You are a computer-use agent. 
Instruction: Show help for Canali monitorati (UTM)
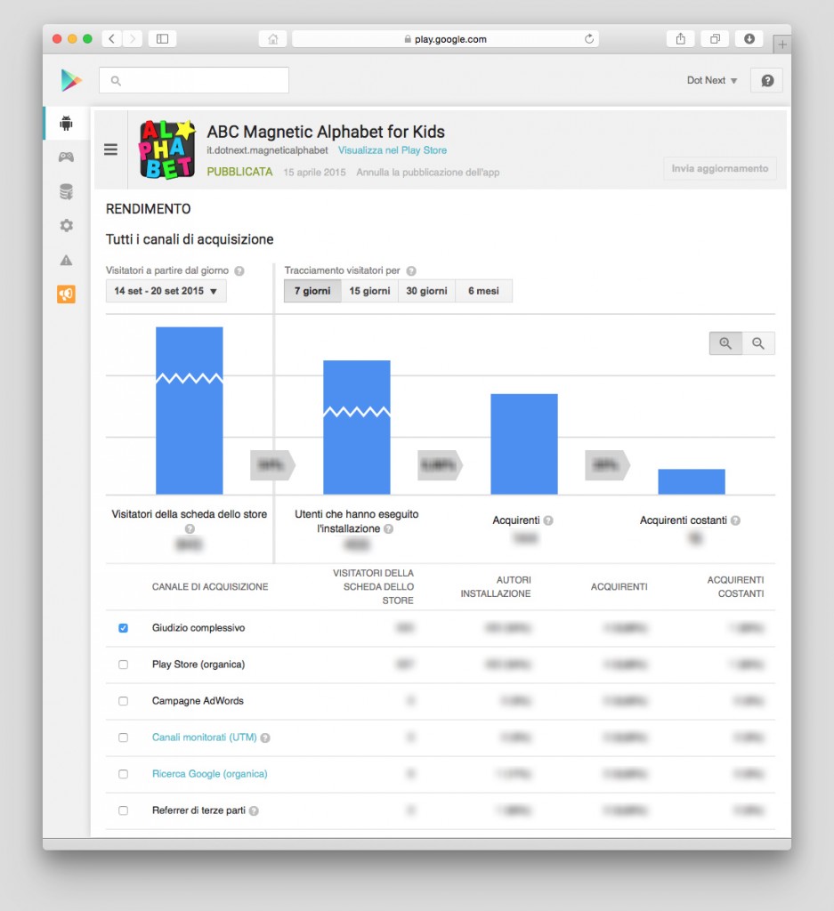pyautogui.click(x=265, y=738)
